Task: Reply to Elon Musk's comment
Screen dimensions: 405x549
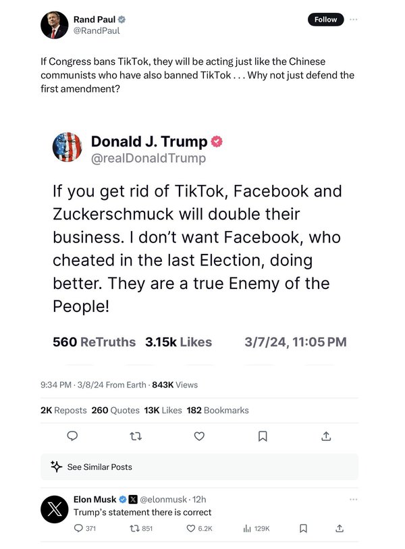Action: (x=79, y=528)
